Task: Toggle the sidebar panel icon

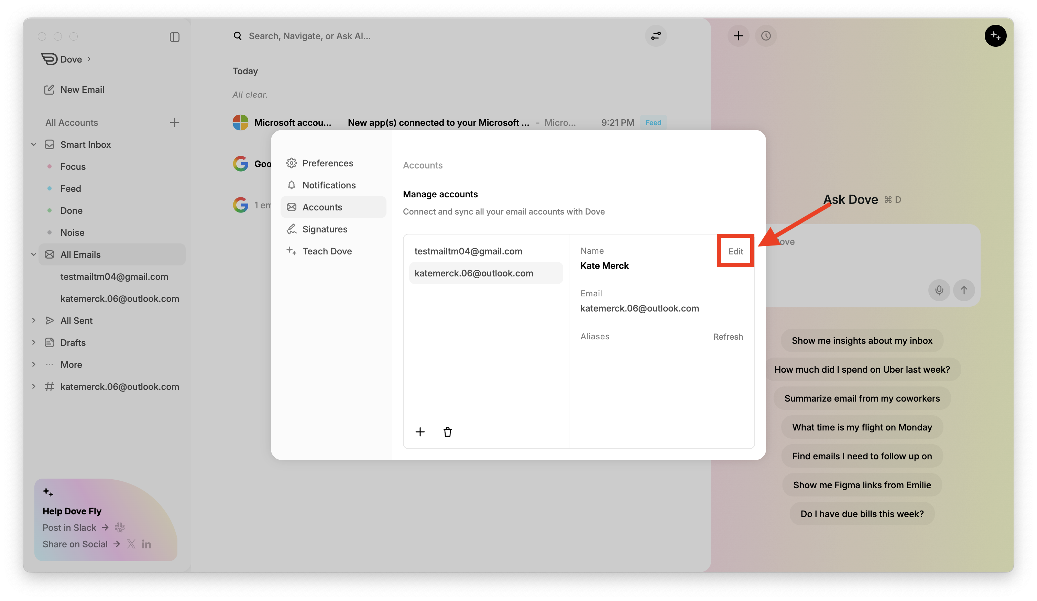Action: coord(174,37)
